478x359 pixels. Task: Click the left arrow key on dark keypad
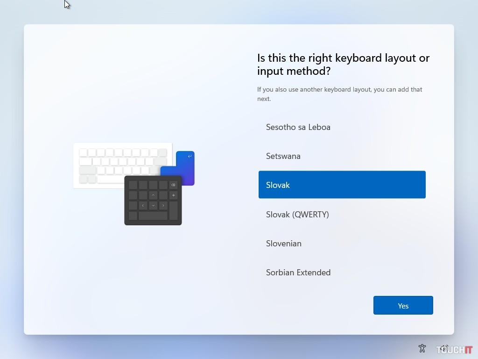point(143,206)
